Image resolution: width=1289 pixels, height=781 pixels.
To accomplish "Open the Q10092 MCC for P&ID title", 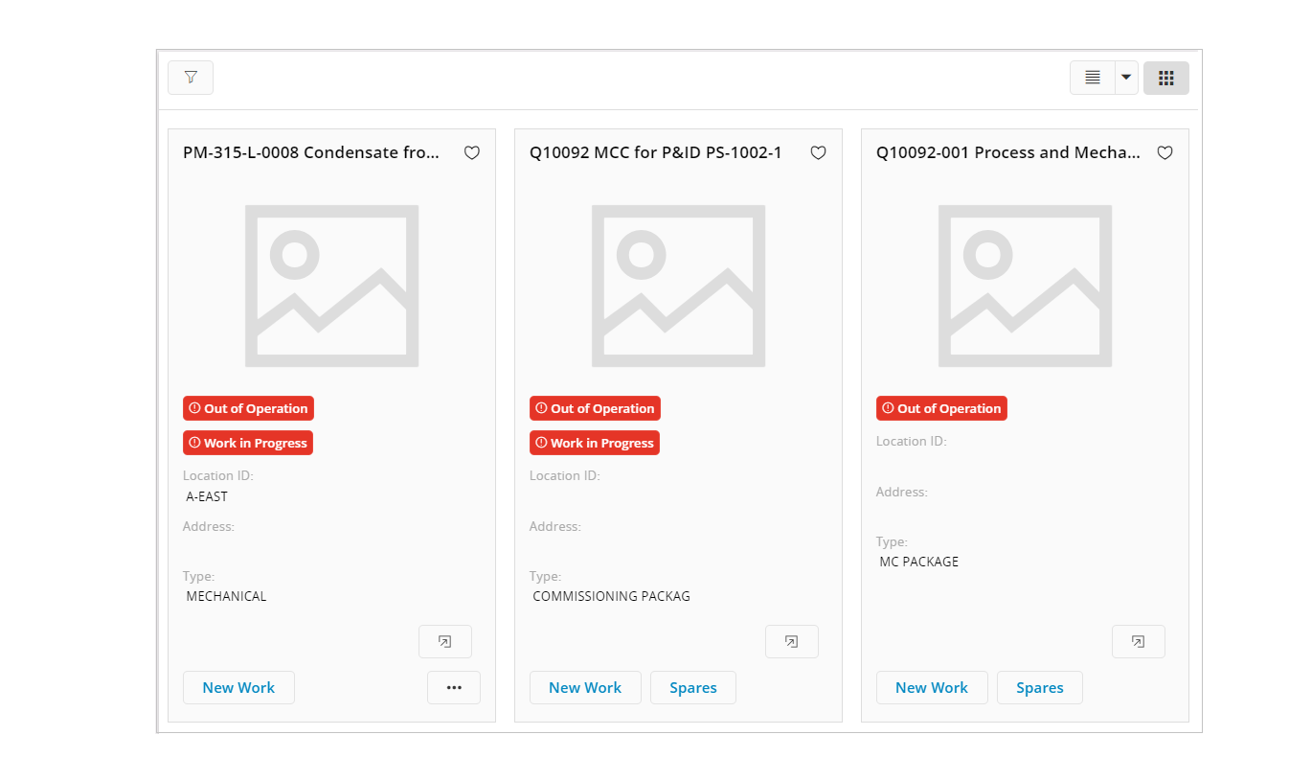I will 656,153.
